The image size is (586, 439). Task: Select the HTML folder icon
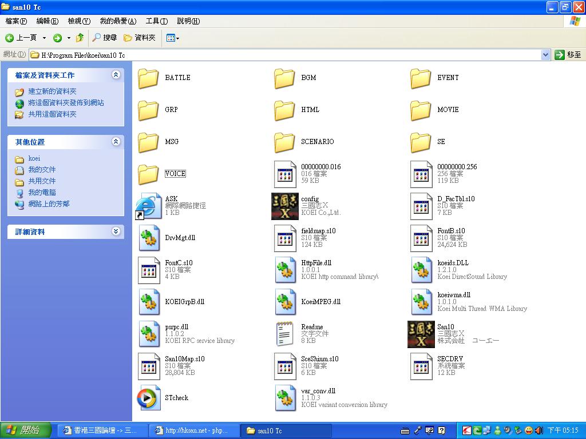click(x=284, y=110)
